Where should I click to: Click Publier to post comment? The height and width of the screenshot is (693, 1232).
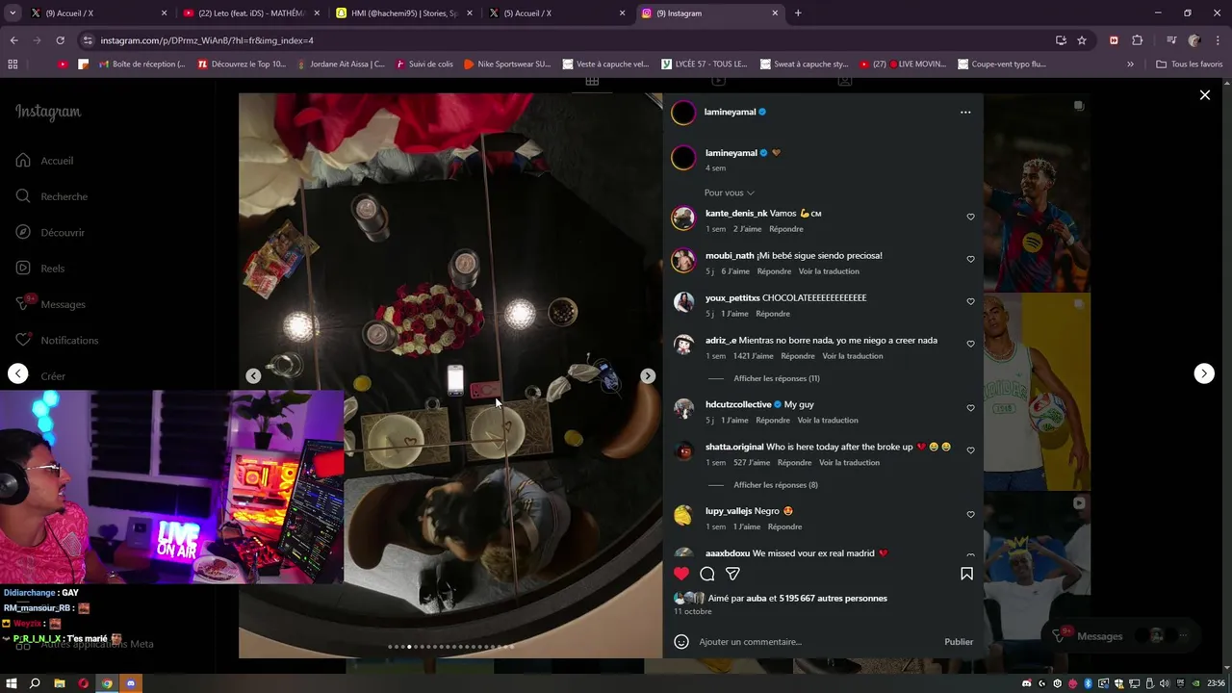coord(959,642)
